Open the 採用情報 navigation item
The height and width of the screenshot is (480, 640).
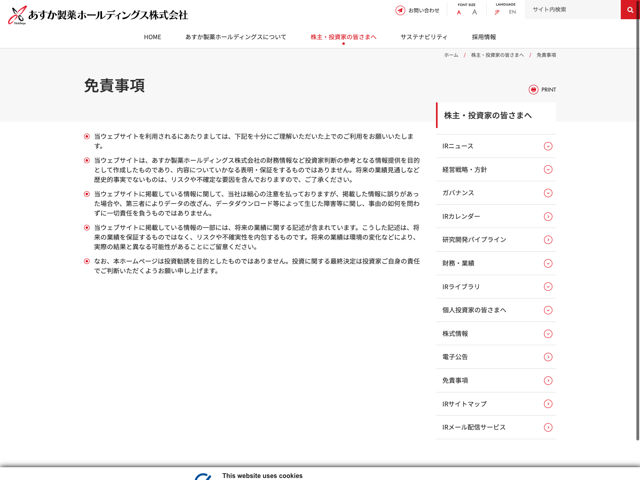(484, 37)
